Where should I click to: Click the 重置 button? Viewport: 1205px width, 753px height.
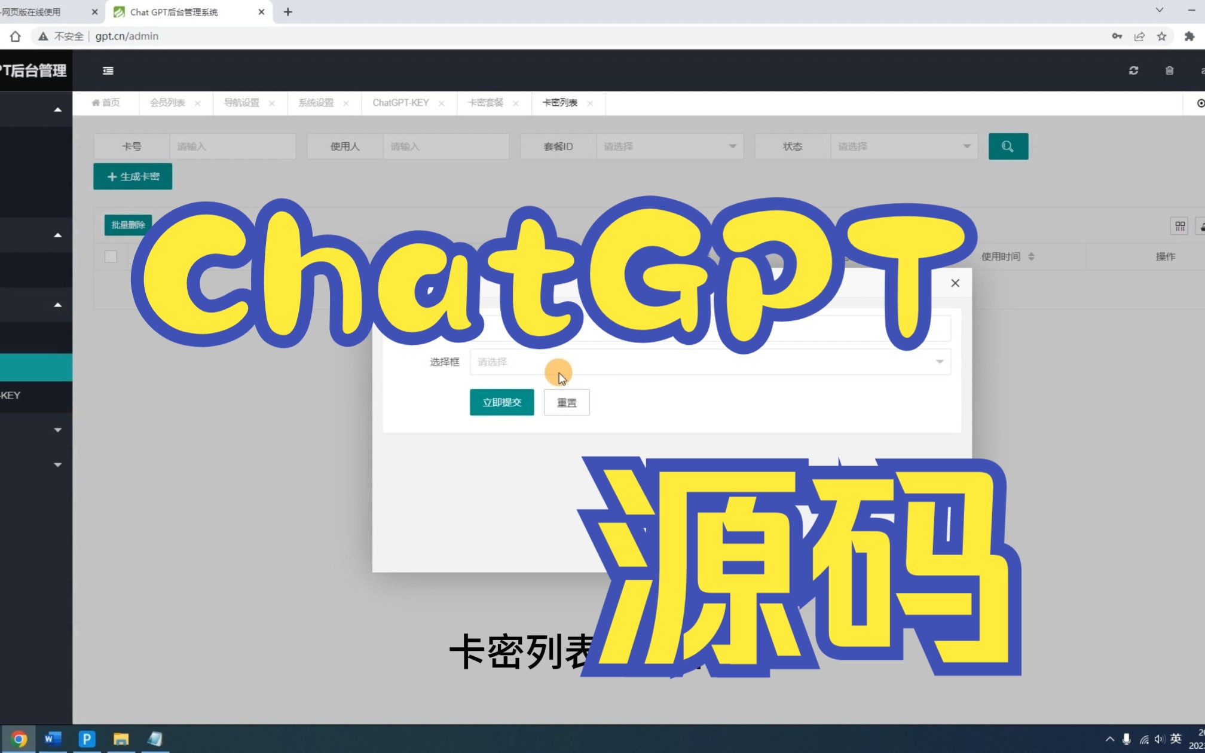coord(567,402)
